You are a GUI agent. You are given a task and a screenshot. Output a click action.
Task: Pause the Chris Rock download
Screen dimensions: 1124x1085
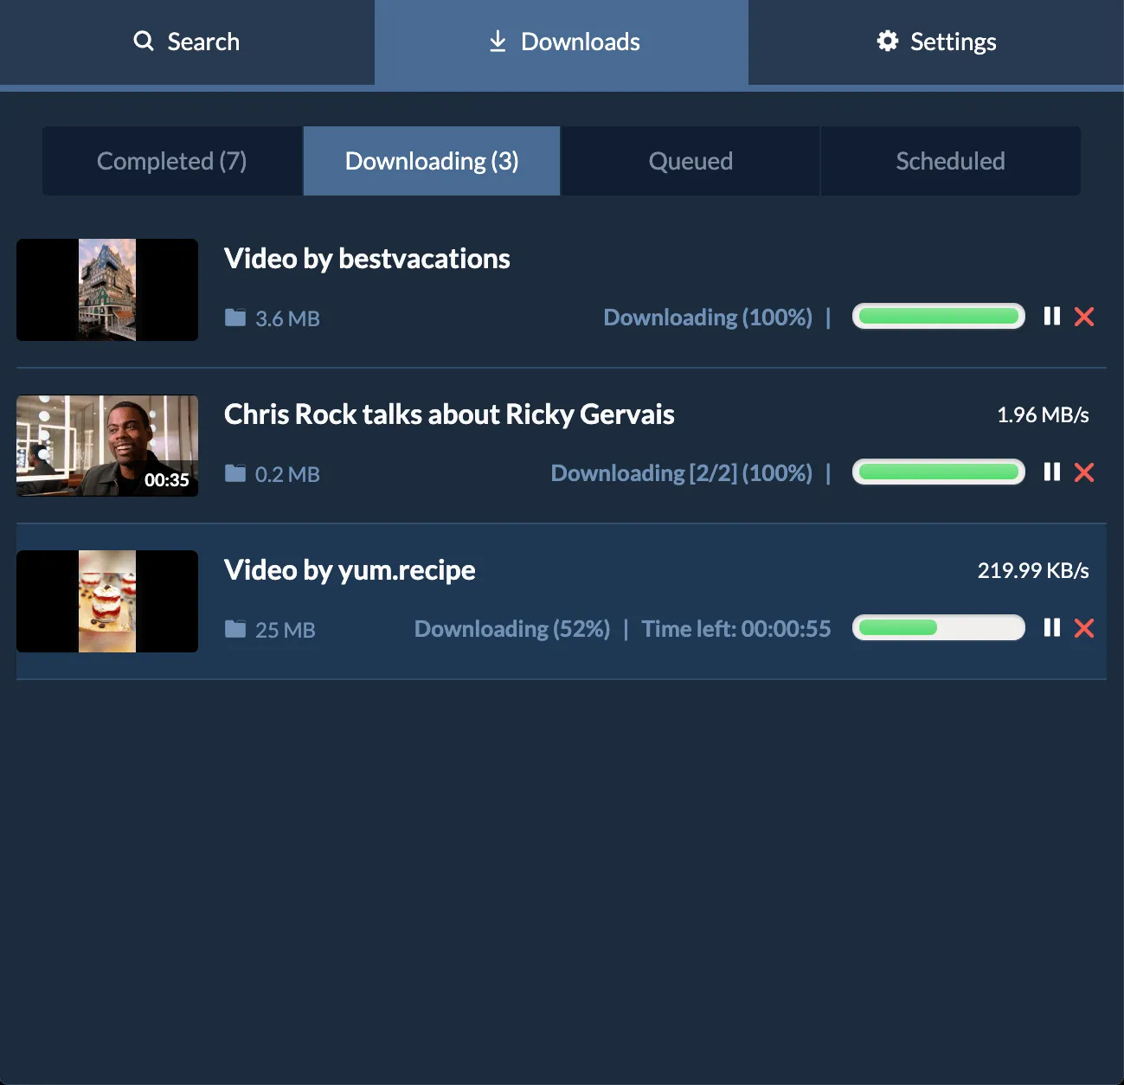point(1052,472)
